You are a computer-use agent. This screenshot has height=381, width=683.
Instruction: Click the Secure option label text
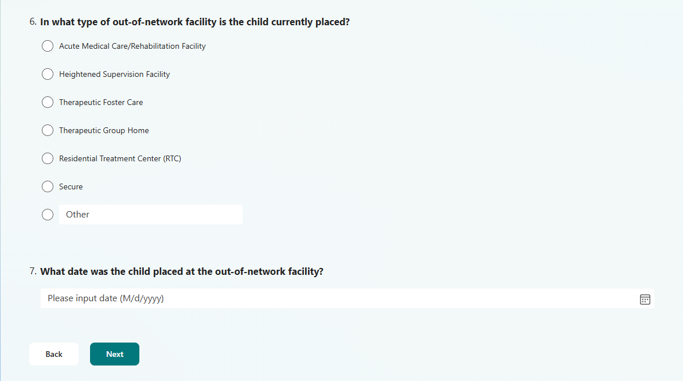[x=71, y=186]
